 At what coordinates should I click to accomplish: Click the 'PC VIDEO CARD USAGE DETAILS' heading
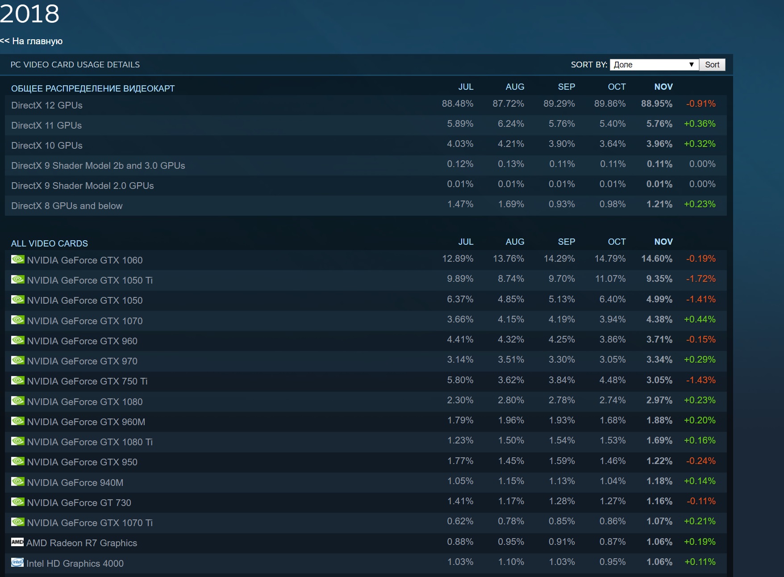pyautogui.click(x=75, y=65)
